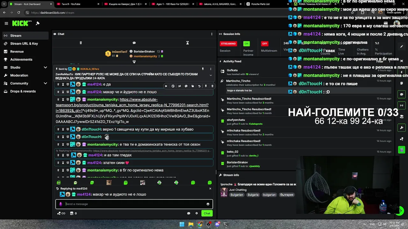Open File Explorer from taskbar
408x229 pixels.
[x=191, y=224]
